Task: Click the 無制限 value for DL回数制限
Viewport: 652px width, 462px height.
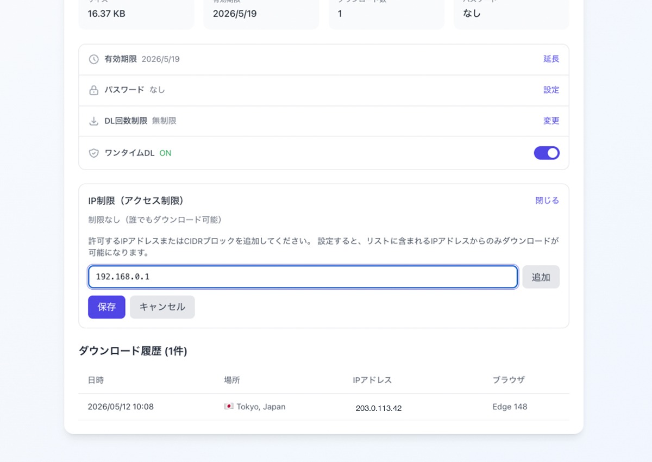Action: (x=164, y=121)
